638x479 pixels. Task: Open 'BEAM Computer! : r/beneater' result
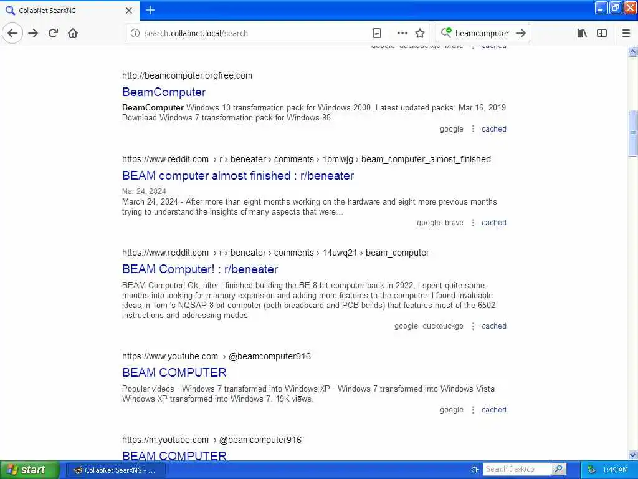tap(200, 269)
